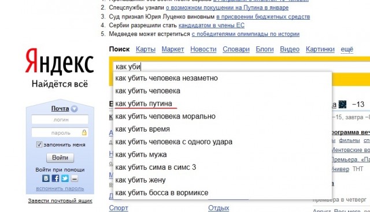Expand the ещё services menu
The width and height of the screenshot is (370, 212).
(347, 49)
